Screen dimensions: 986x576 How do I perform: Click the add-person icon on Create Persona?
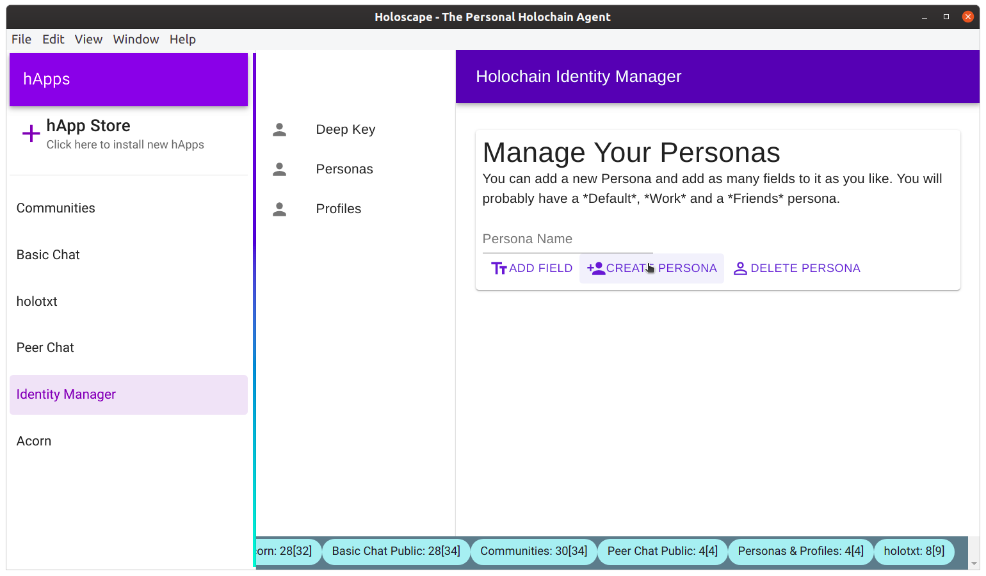pos(595,268)
